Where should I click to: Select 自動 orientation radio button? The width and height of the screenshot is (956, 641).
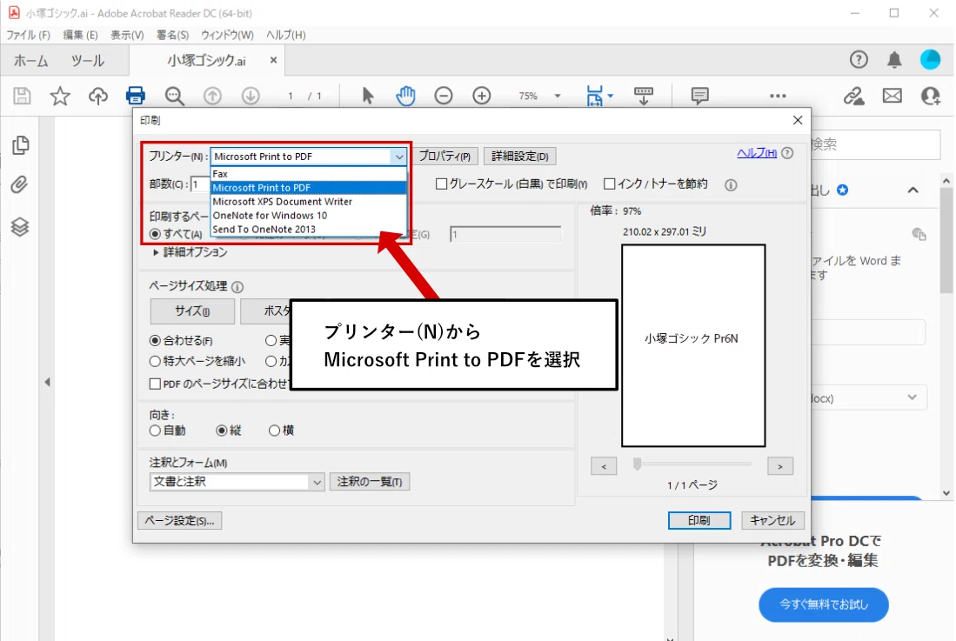click(155, 431)
